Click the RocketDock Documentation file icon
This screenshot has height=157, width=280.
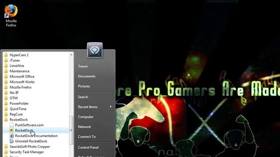[11, 136]
